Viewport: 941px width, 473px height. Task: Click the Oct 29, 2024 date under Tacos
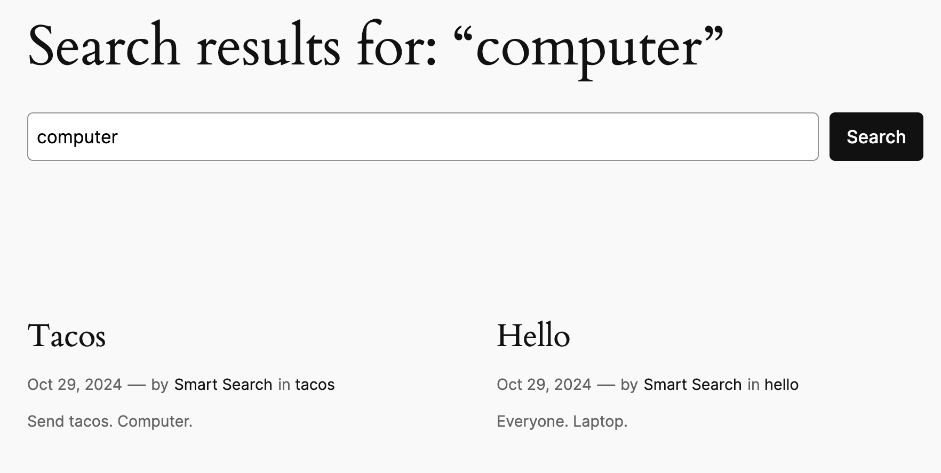75,385
